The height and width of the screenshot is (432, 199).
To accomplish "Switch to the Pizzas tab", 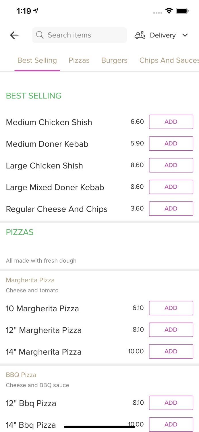I will click(79, 60).
